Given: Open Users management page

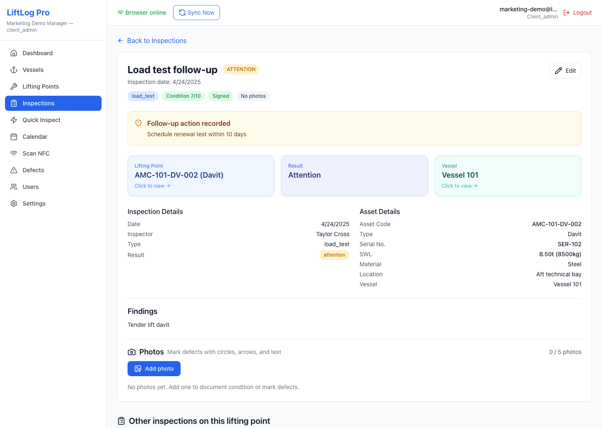Looking at the screenshot, I should point(53,187).
